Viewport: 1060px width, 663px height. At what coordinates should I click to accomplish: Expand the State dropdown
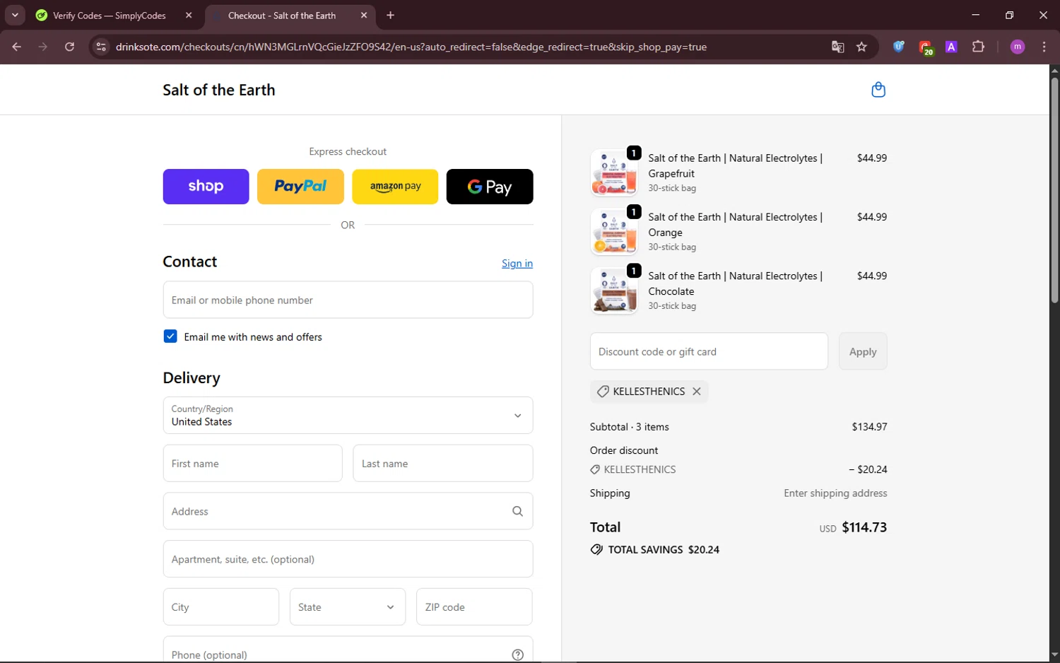[x=348, y=606]
